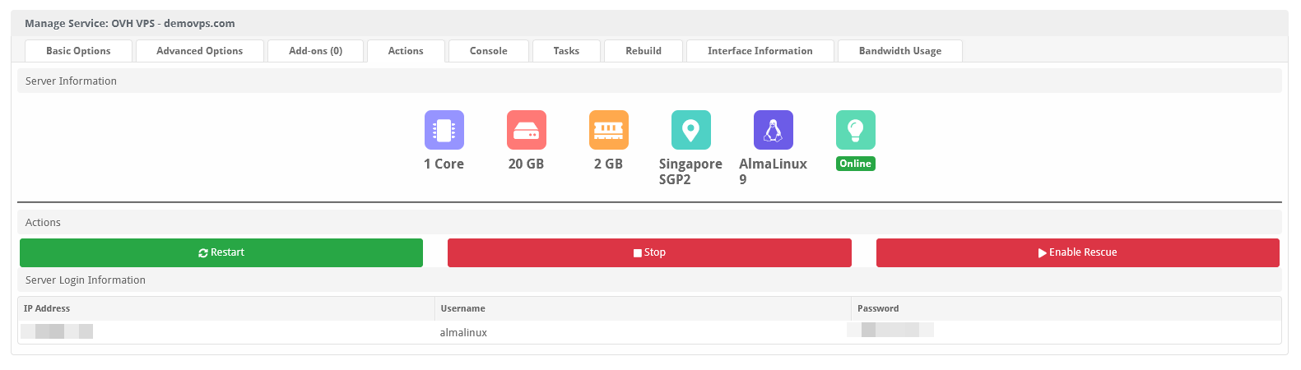Click the orange RAM memory icon
The image size is (1301, 370).
point(609,130)
